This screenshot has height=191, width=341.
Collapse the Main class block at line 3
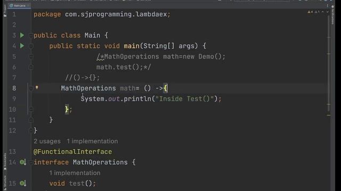[31, 36]
